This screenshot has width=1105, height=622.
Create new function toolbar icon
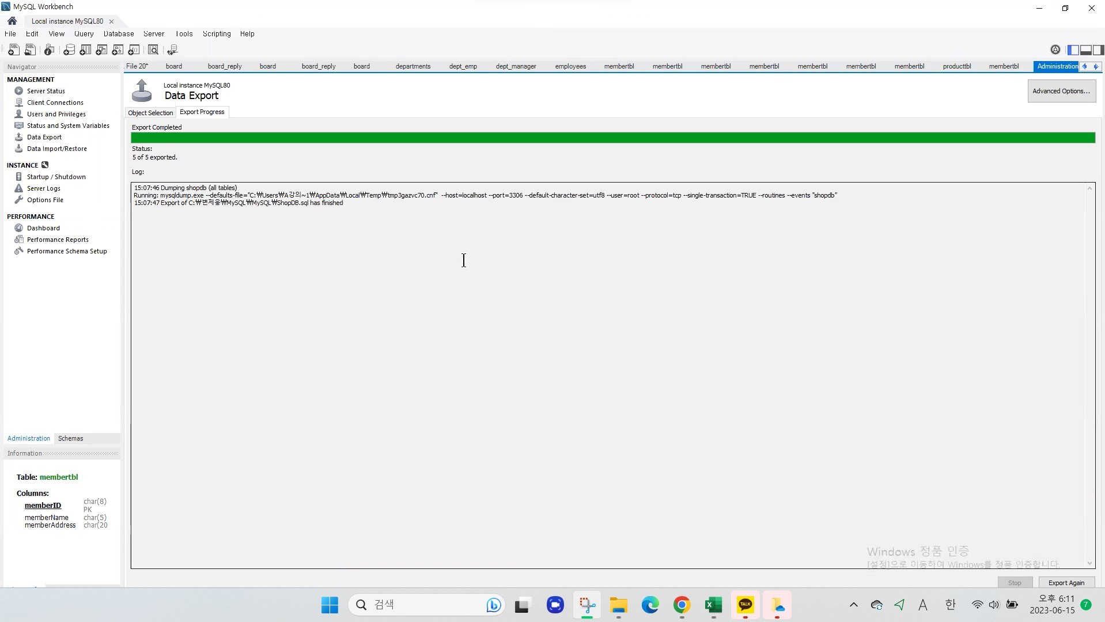pos(134,50)
